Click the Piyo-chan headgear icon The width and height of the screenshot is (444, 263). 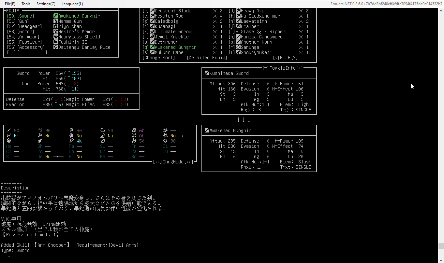(x=56, y=26)
